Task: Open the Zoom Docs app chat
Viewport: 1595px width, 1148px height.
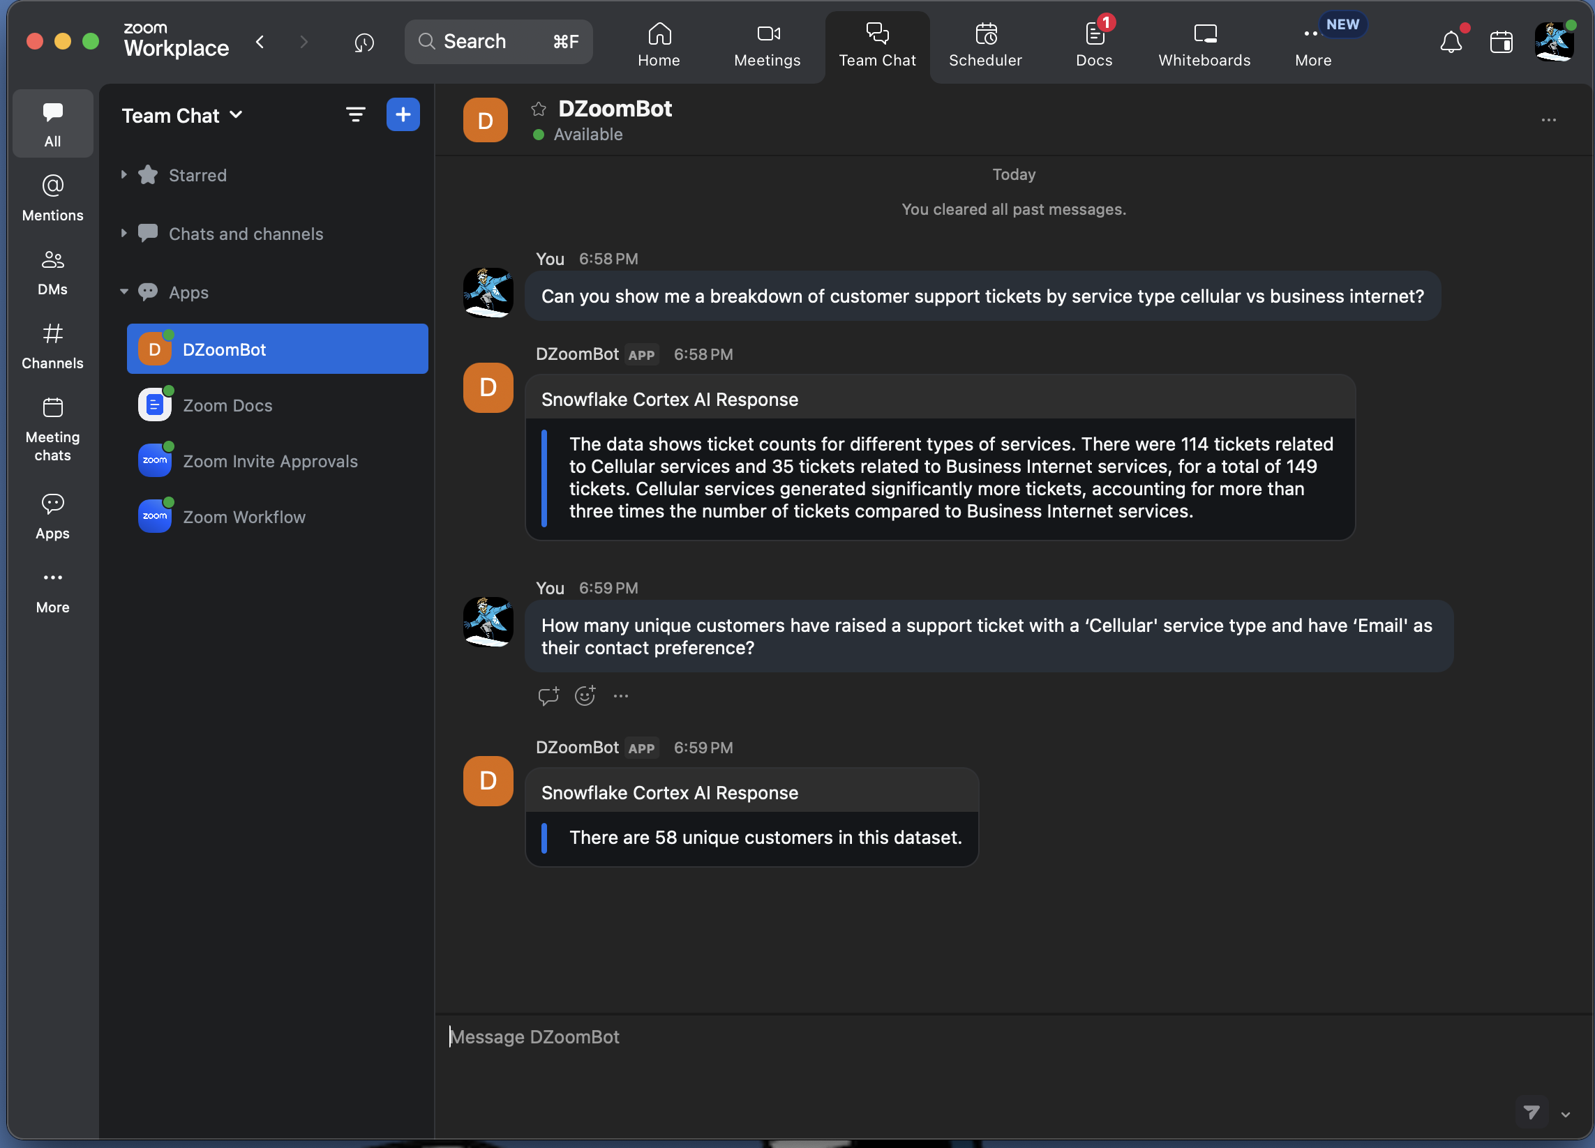Action: coord(227,406)
